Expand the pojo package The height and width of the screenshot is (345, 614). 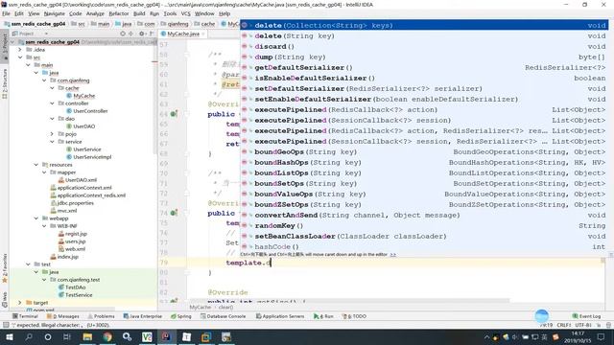point(52,134)
